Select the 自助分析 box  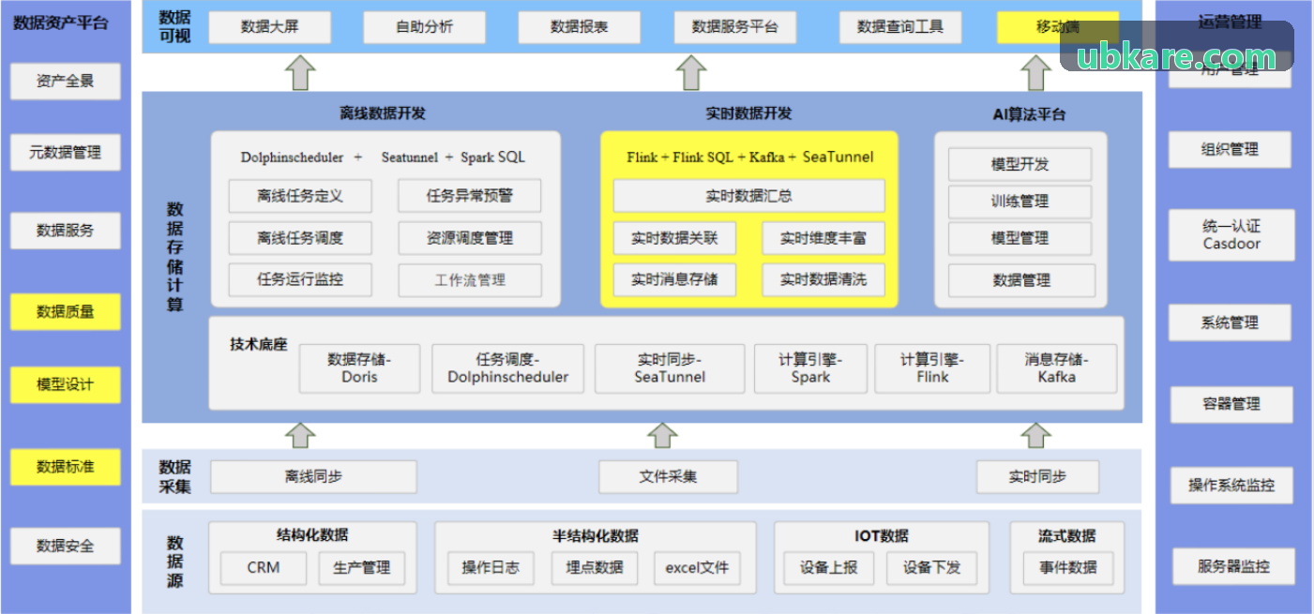tap(425, 27)
